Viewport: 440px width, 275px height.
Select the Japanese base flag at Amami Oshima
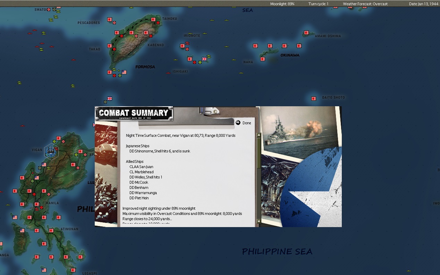coord(306,33)
